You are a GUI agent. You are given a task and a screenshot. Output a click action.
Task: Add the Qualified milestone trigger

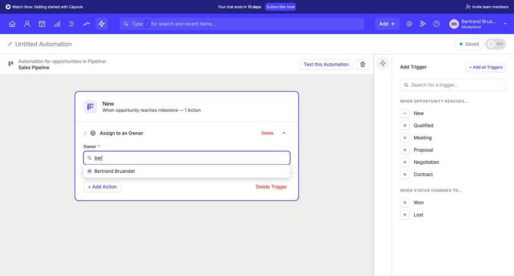tap(405, 125)
